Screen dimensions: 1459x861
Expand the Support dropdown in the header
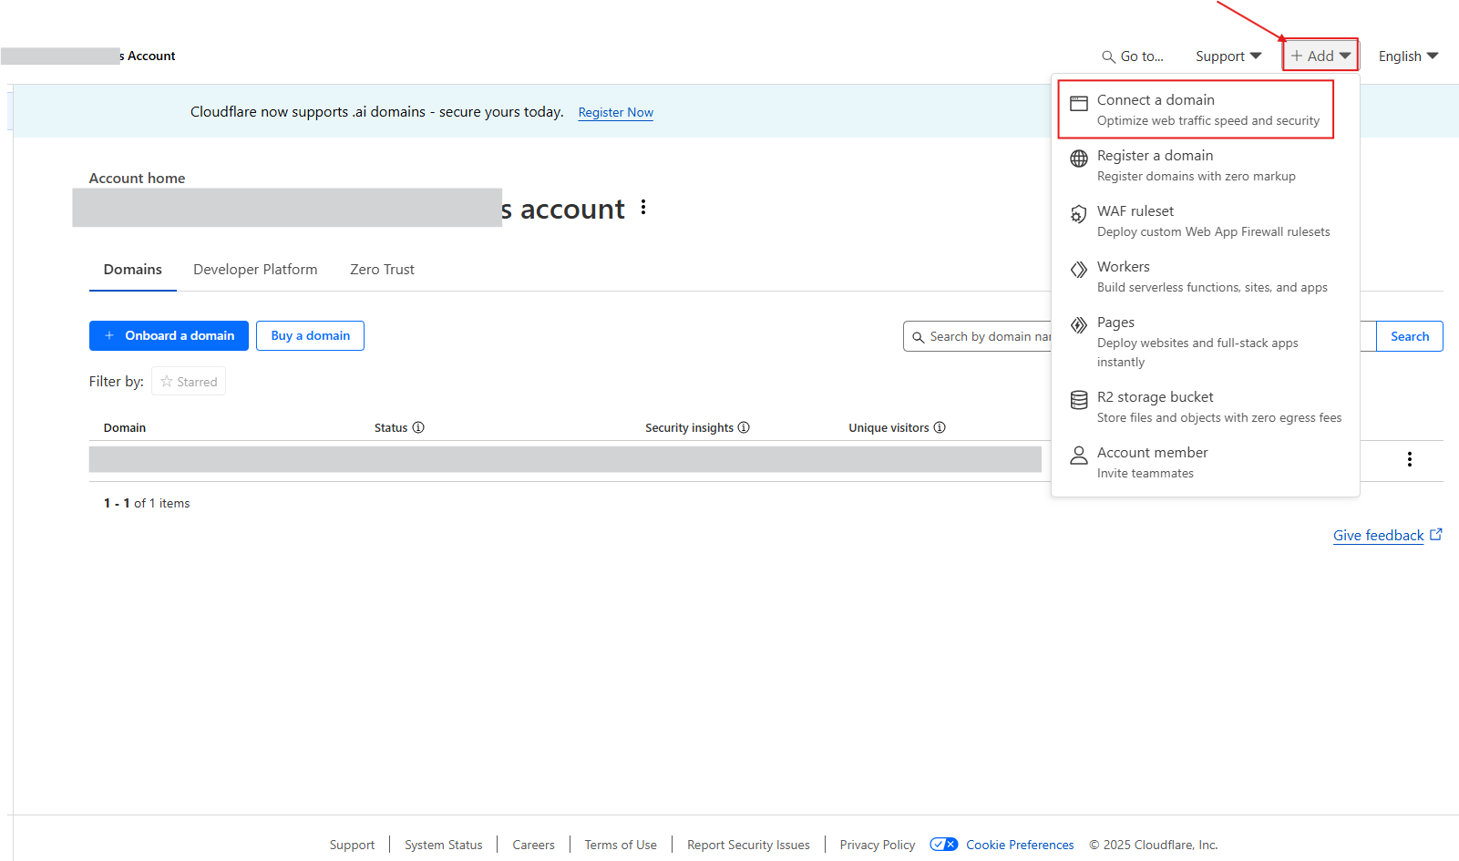point(1228,56)
